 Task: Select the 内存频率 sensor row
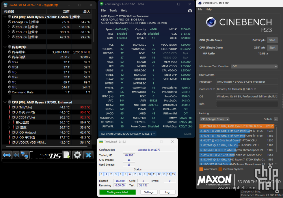[x=47, y=52]
